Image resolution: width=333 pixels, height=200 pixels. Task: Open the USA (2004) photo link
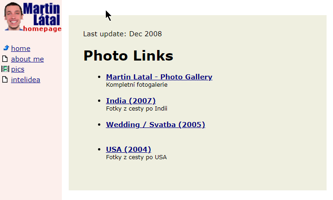[129, 150]
